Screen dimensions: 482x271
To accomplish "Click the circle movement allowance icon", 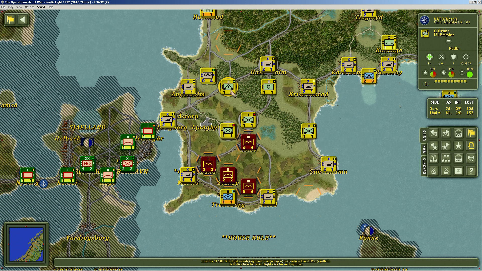I will (x=466, y=57).
